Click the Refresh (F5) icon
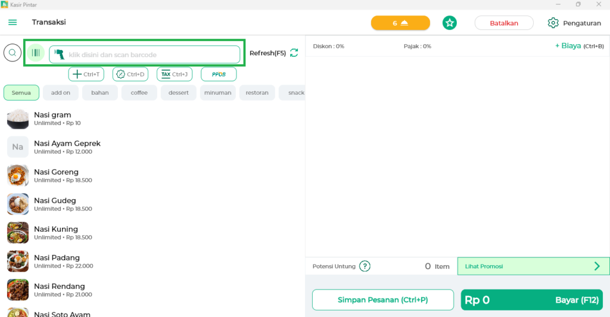610x317 pixels. tap(294, 53)
